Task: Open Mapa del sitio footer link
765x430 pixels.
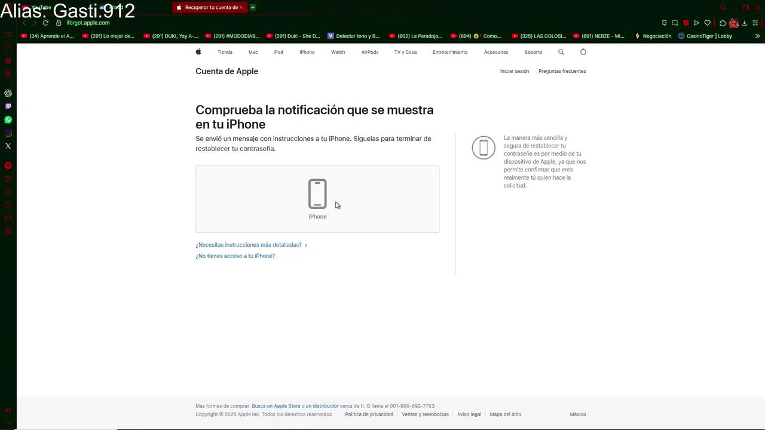Action: click(x=506, y=414)
